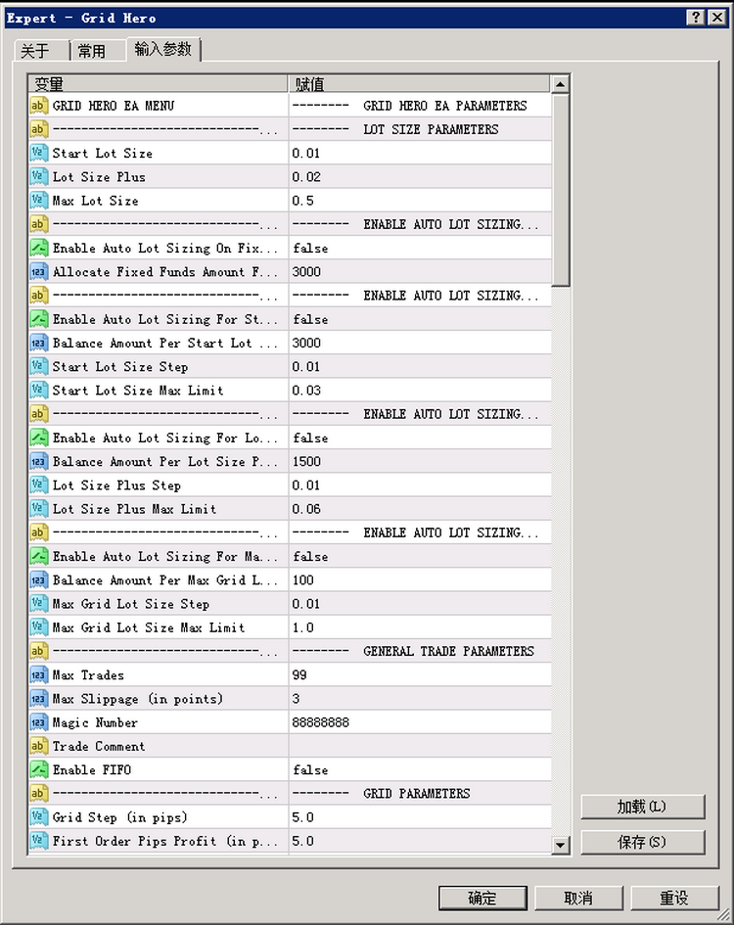This screenshot has height=925, width=734.
Task: Switch to the 常用 tab
Action: (x=97, y=51)
